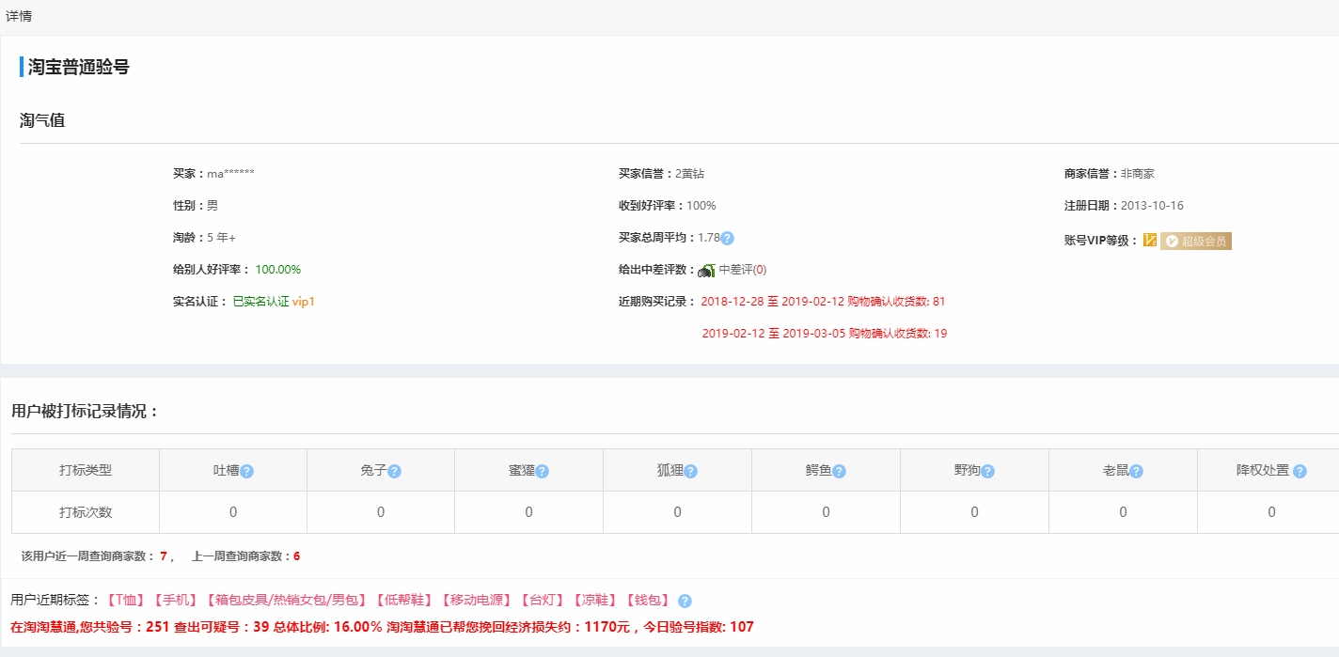Click the 用户被打标记录情况 heading
The height and width of the screenshot is (657, 1339).
click(86, 411)
